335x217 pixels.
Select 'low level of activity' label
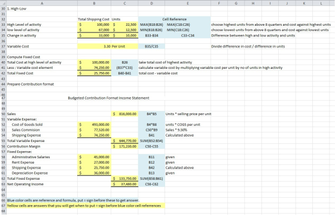coord(42,30)
